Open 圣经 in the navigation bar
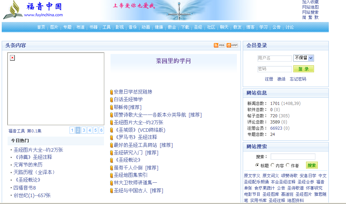This screenshot has height=204, width=346. tap(198, 27)
